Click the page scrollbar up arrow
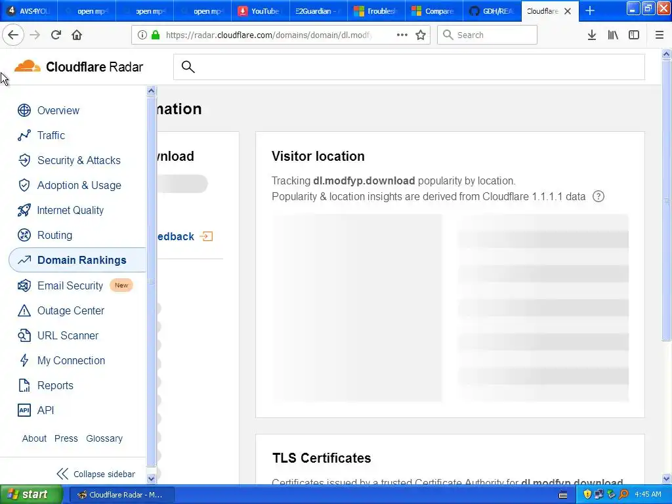Image resolution: width=672 pixels, height=504 pixels. coord(666,54)
